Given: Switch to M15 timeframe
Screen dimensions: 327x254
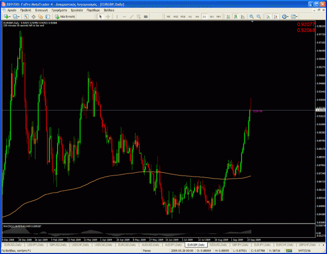Looking at the screenshot, I should [x=176, y=17].
